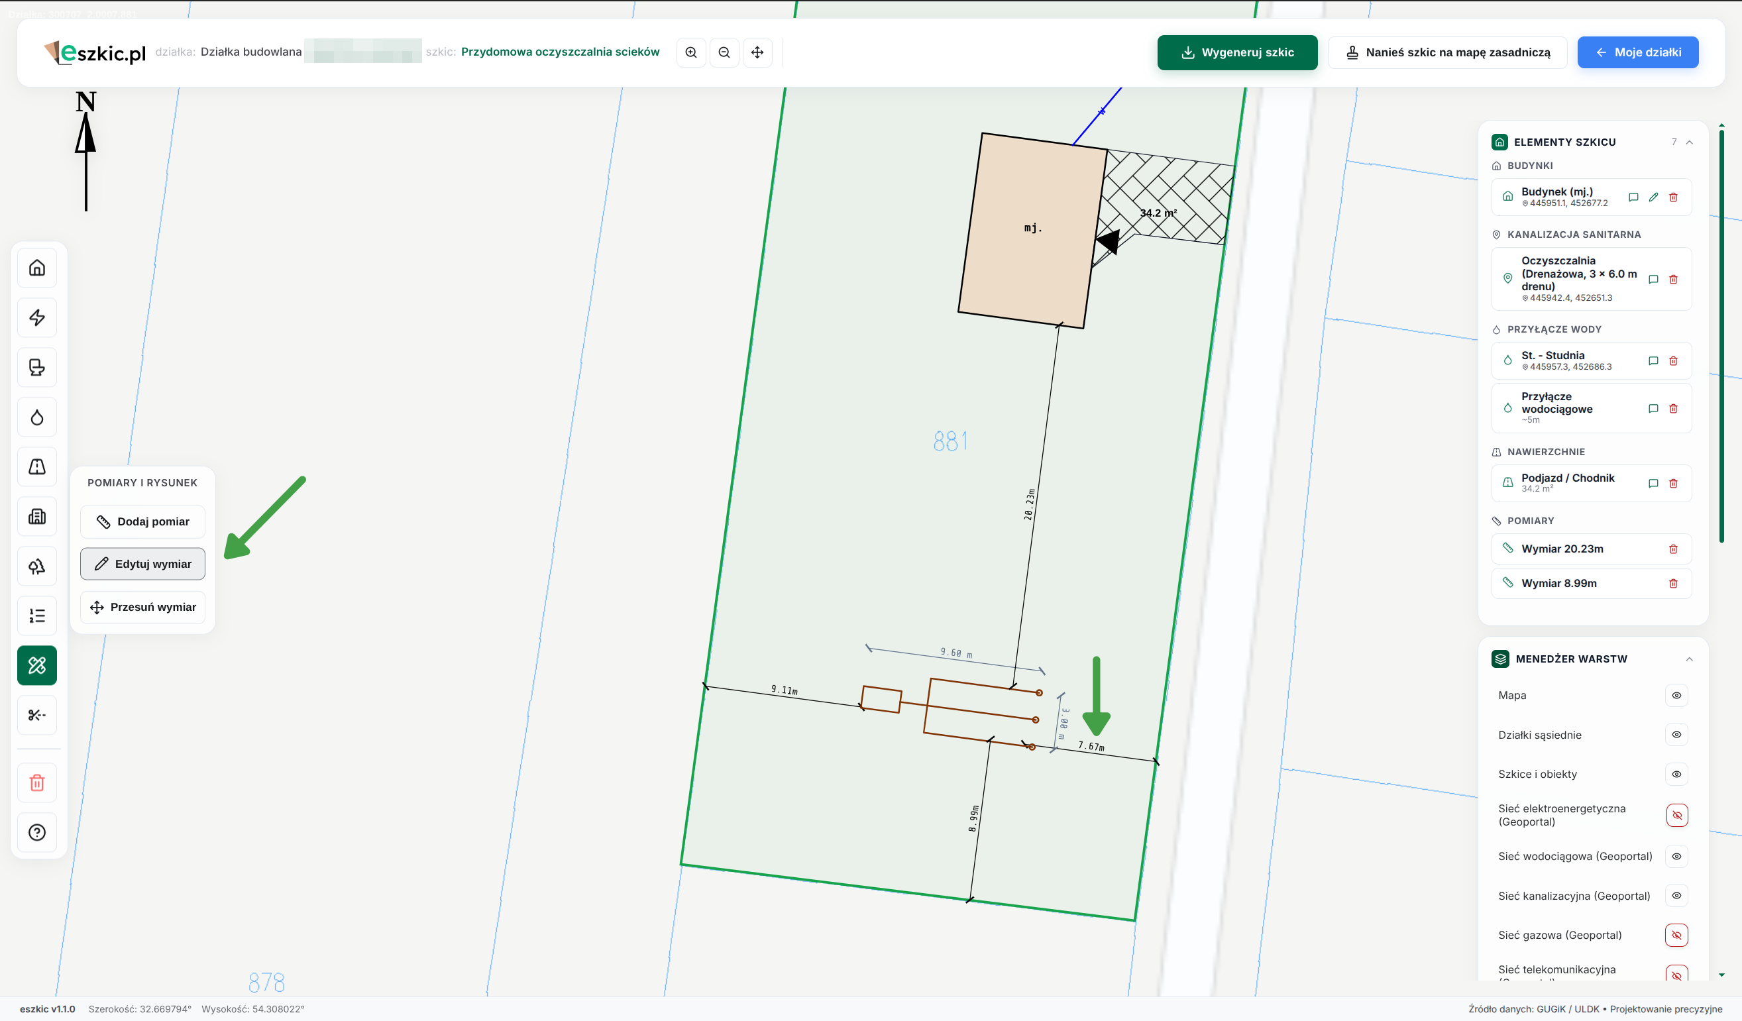
Task: Select the scissors cut tool
Action: click(37, 716)
